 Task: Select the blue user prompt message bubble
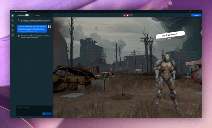(32, 29)
